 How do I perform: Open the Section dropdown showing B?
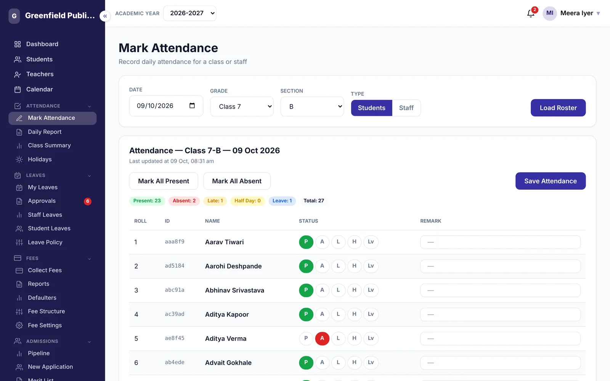pos(312,107)
